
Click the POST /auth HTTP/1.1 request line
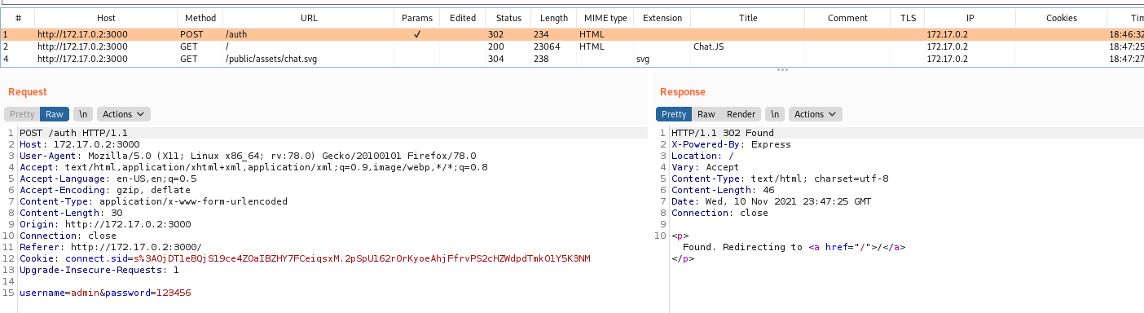coord(73,133)
